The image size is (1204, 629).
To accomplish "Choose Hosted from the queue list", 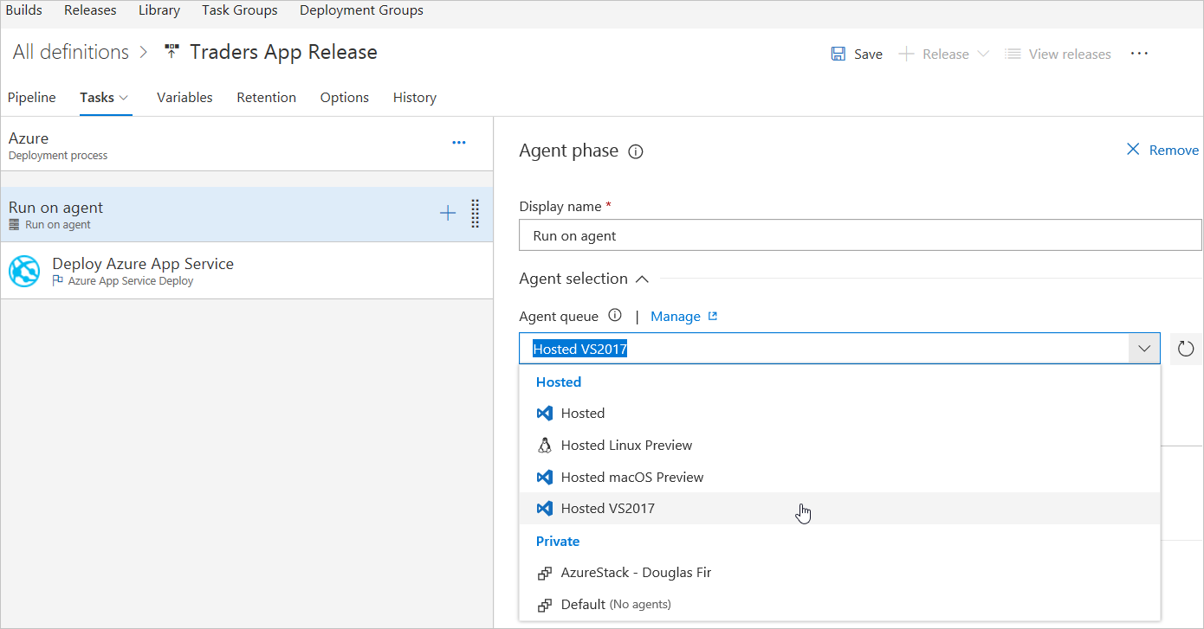I will pyautogui.click(x=839, y=414).
